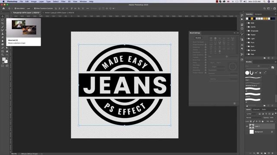Expand the Pastel swatch group
This screenshot has width=277, height=155.
click(247, 34)
